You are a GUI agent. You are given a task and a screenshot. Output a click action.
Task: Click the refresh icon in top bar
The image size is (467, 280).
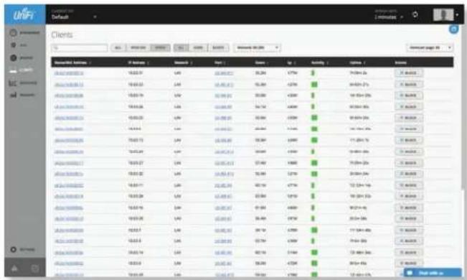pos(415,14)
